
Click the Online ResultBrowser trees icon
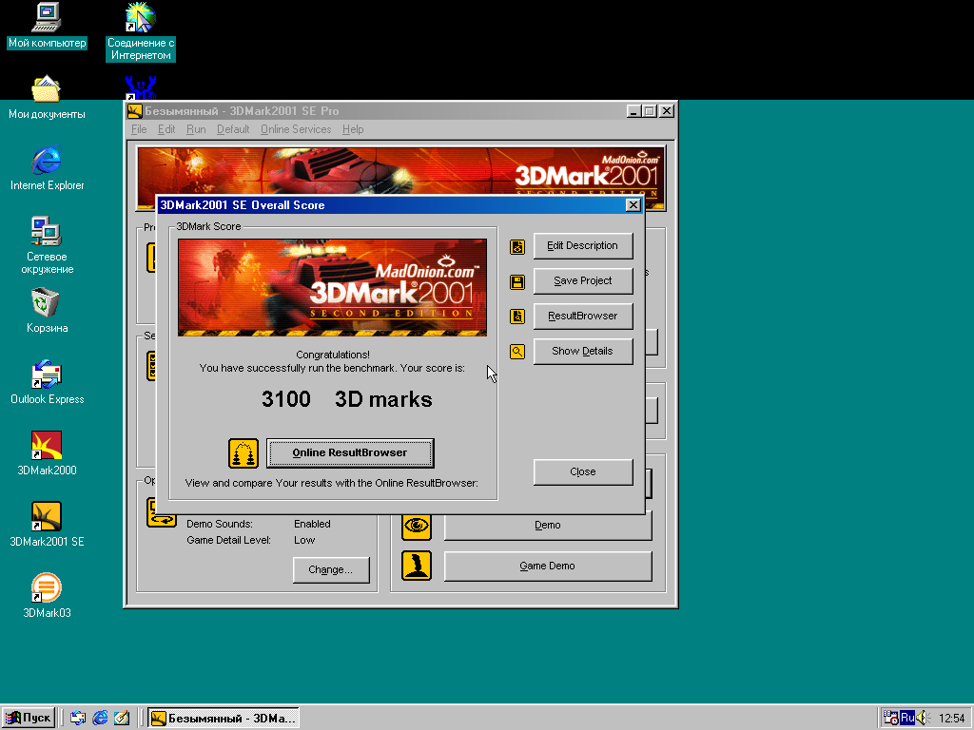[243, 453]
